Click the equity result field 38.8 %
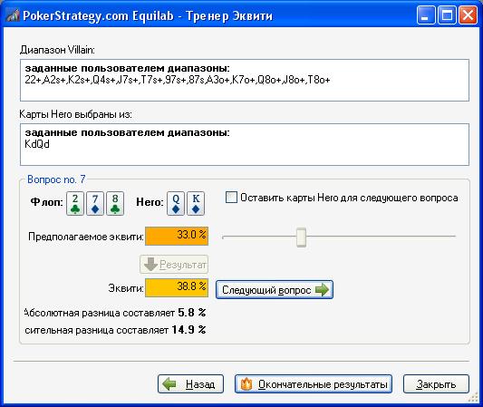 [177, 287]
